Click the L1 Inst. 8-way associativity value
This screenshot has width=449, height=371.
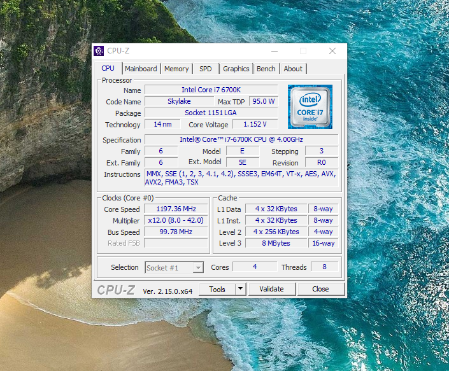[323, 220]
